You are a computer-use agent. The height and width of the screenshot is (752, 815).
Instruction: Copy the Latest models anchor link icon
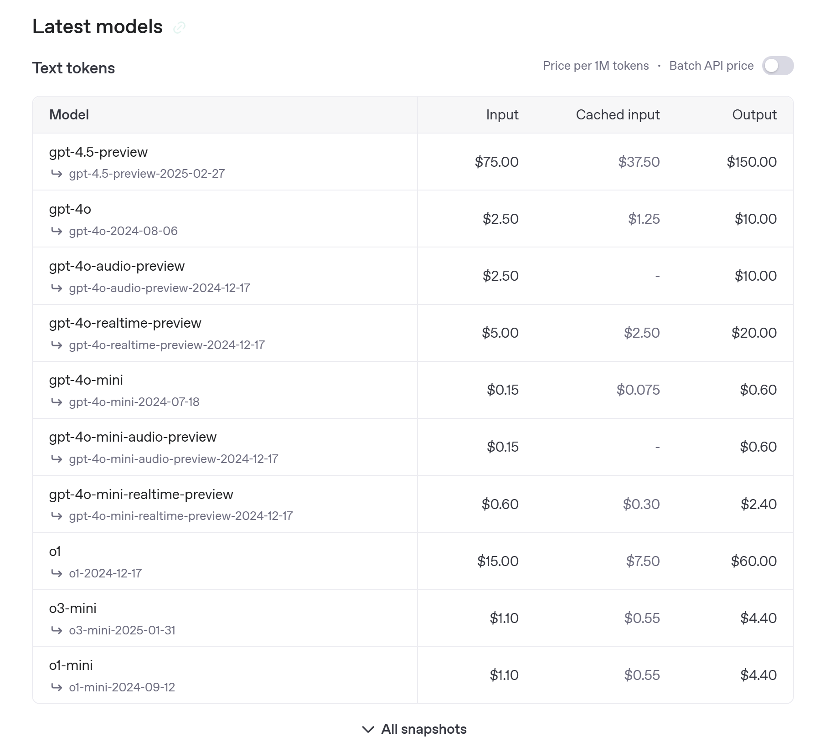(x=179, y=28)
